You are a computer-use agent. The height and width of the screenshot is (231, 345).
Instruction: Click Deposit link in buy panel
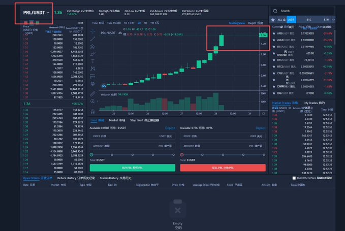[170, 128]
